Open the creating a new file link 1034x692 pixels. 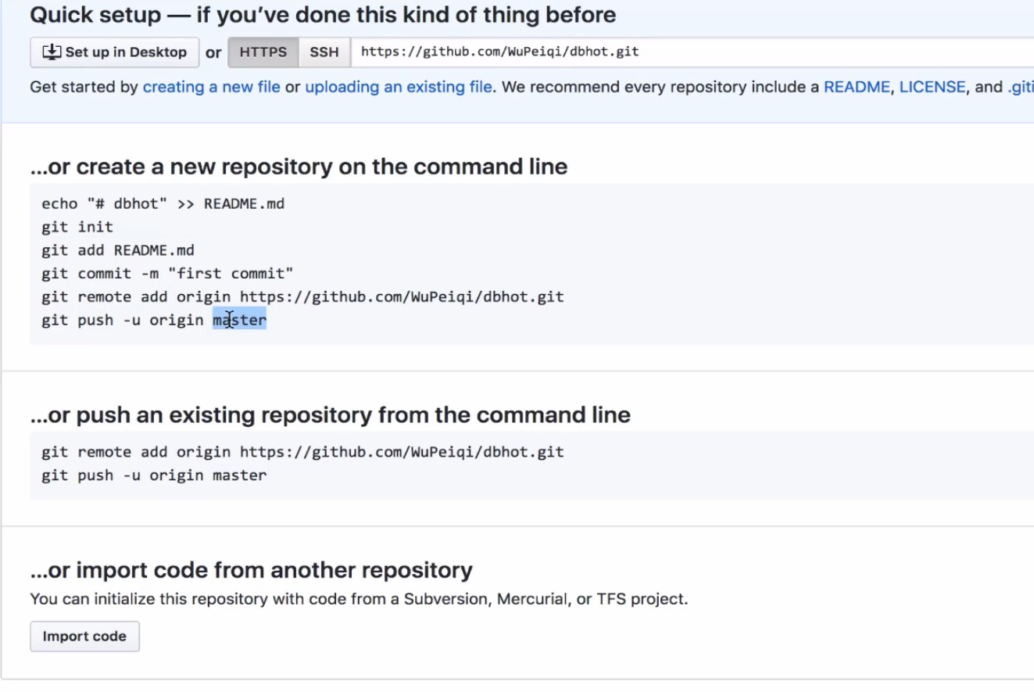[211, 87]
